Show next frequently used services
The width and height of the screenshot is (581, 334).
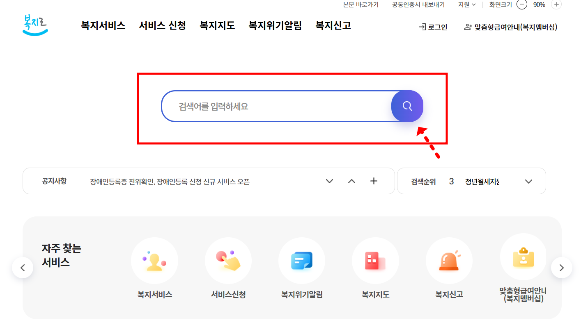click(562, 268)
